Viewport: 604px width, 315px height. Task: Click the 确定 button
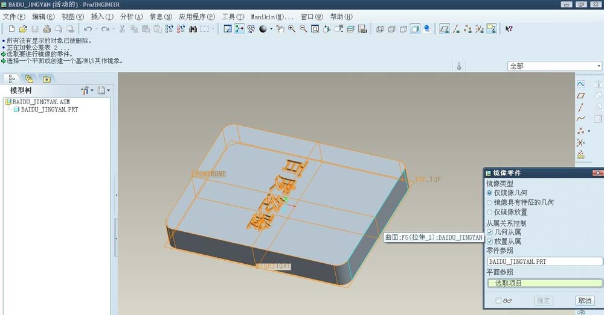point(543,301)
